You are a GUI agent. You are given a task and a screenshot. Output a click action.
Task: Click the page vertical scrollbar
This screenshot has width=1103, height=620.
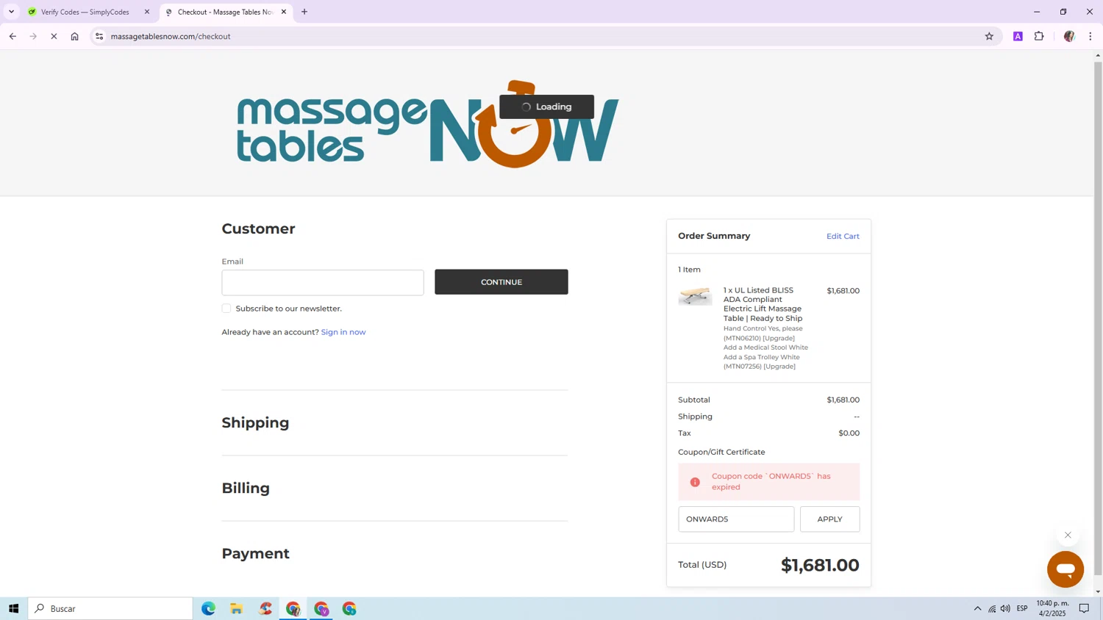tap(1098, 317)
